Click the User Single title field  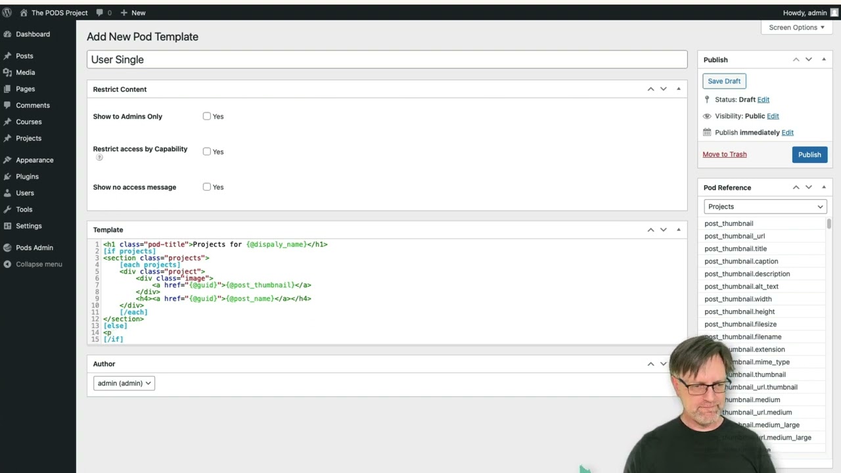[x=387, y=60]
